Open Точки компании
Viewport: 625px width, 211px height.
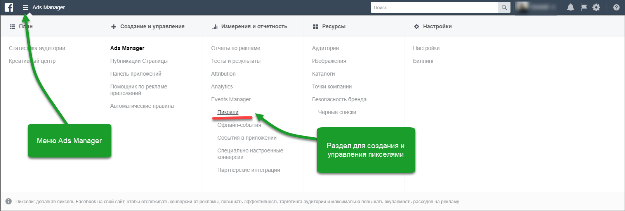tap(332, 86)
